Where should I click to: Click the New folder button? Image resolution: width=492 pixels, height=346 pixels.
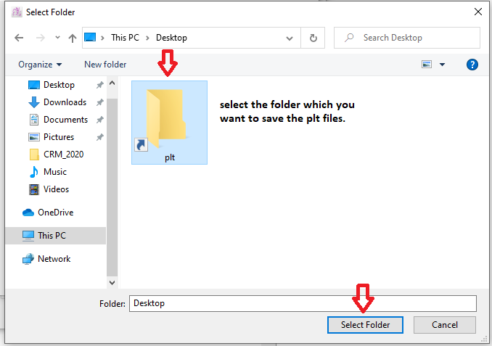pos(105,65)
